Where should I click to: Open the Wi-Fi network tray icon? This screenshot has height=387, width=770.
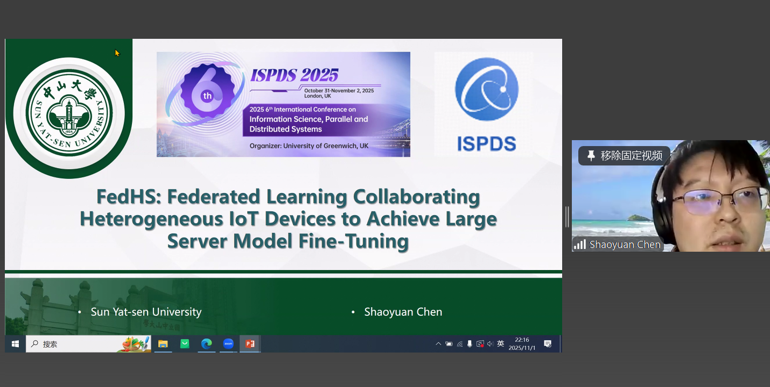point(459,344)
